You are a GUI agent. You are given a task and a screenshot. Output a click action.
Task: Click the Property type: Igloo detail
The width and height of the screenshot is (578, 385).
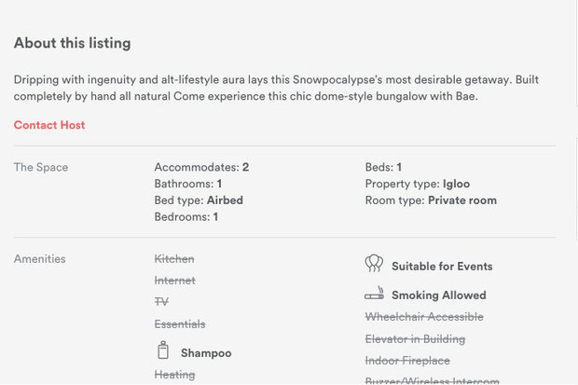pyautogui.click(x=413, y=185)
